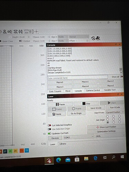This screenshot has height=172, width=129.
Task: Click the rotate-view icon beside camera icon
Action: pyautogui.click(x=93, y=38)
